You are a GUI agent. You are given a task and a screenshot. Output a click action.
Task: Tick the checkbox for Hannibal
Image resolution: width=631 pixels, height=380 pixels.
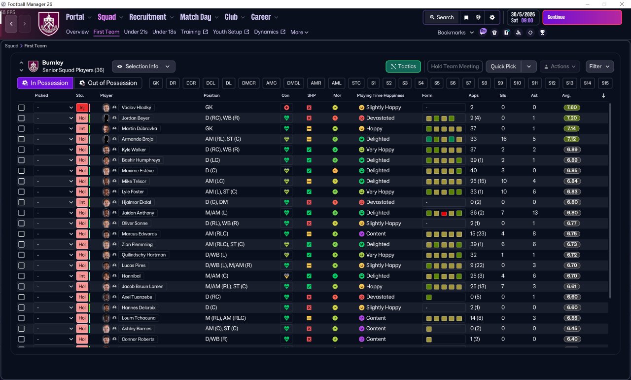coord(21,276)
